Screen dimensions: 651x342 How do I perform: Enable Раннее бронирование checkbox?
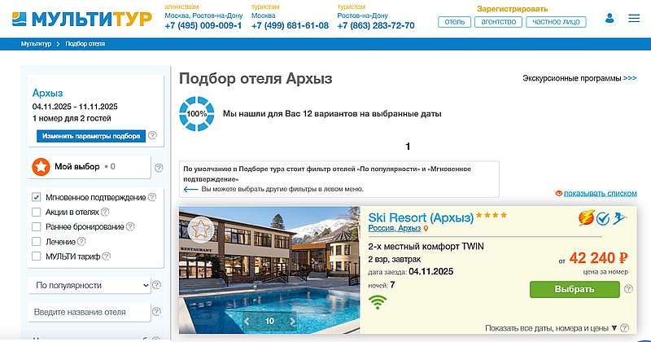coord(37,226)
